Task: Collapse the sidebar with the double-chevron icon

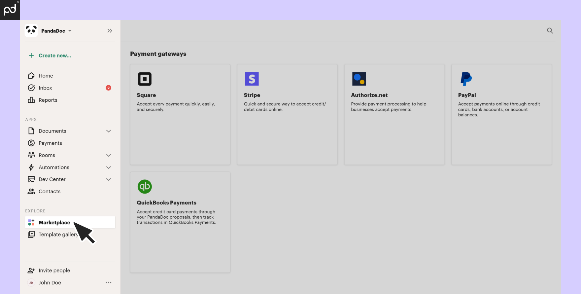Action: tap(110, 31)
